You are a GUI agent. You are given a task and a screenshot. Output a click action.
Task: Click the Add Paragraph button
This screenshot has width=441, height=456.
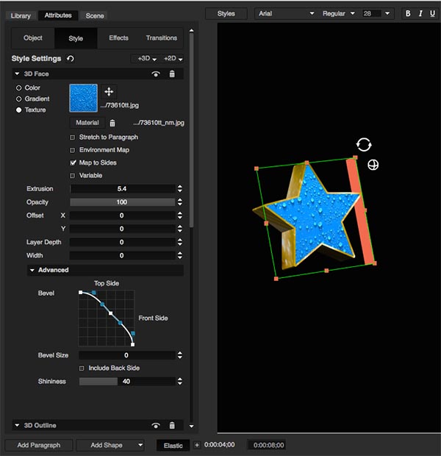(45, 445)
